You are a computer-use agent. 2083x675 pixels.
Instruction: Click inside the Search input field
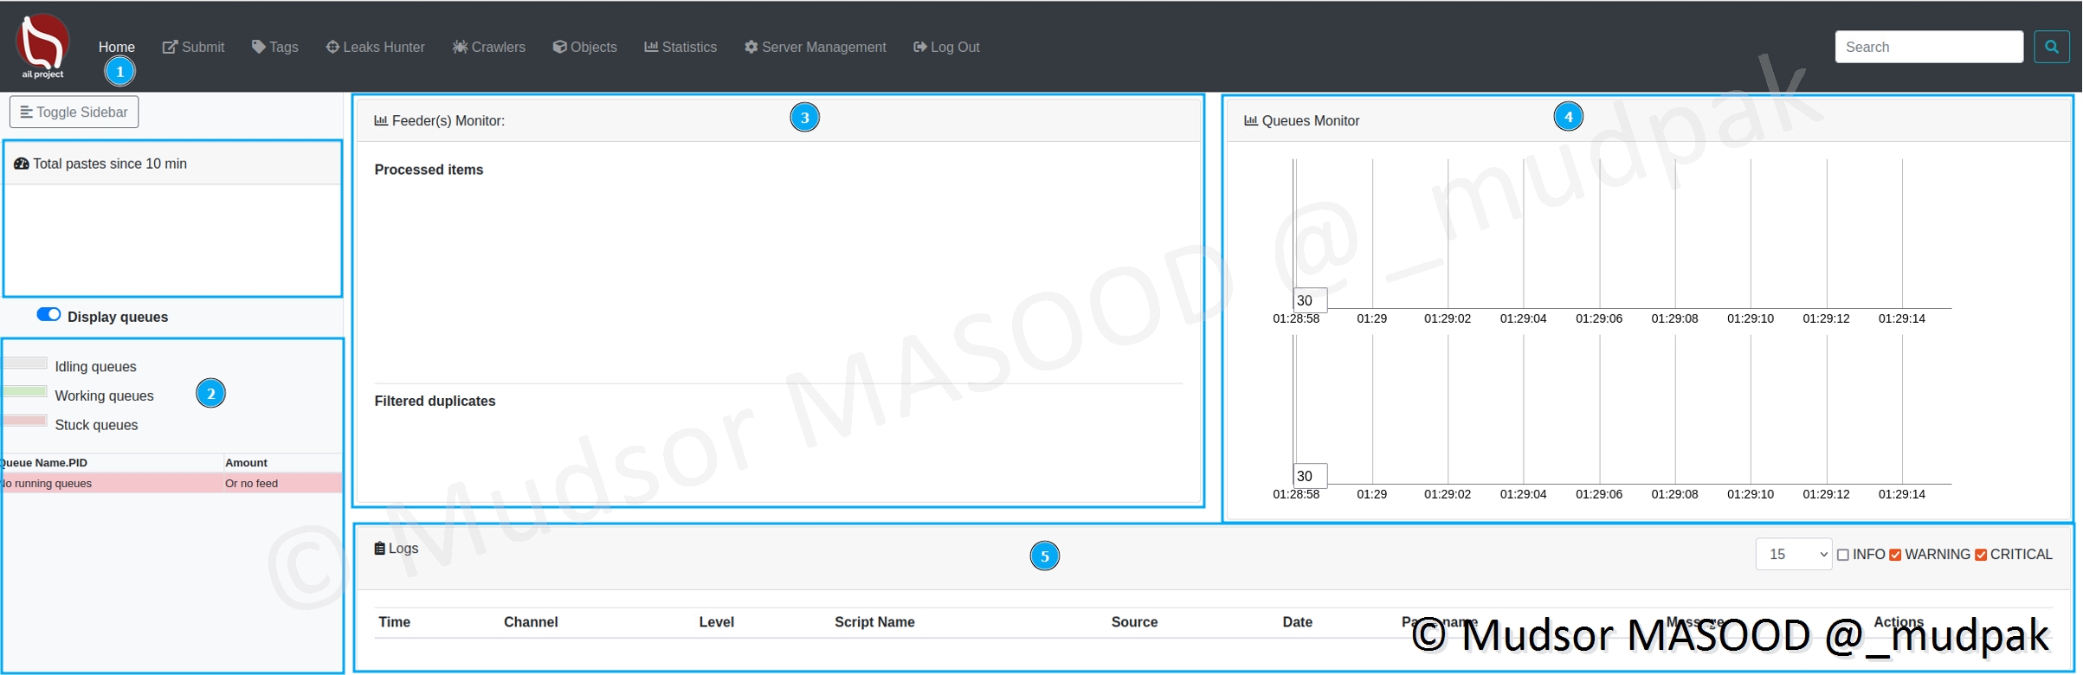1928,47
